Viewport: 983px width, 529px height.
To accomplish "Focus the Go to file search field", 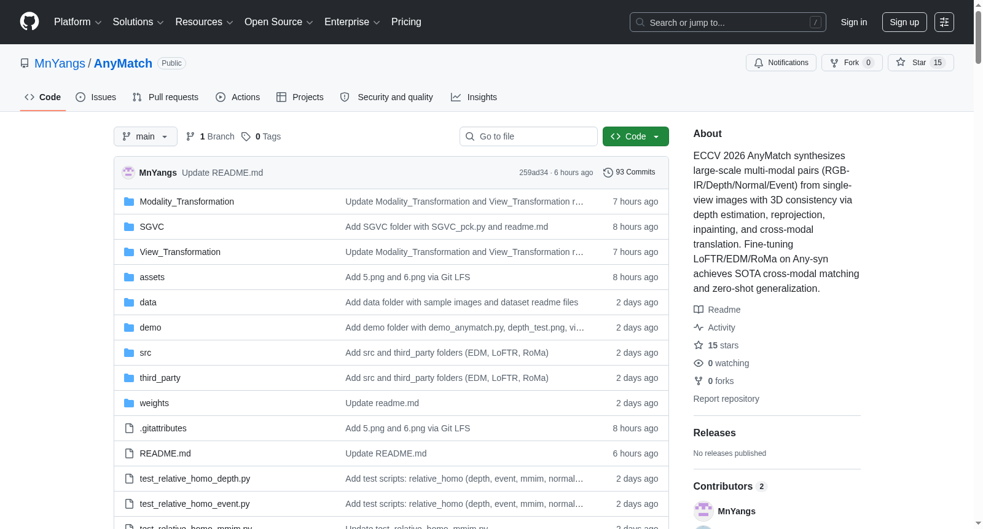I will pyautogui.click(x=528, y=136).
